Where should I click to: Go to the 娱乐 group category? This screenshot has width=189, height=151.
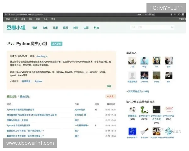point(66,28)
